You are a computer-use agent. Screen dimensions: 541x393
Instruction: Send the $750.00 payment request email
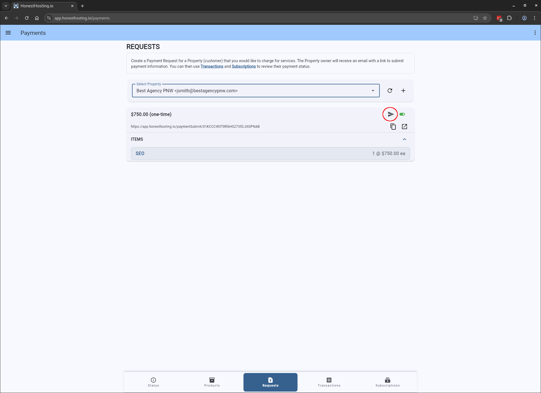(x=390, y=114)
